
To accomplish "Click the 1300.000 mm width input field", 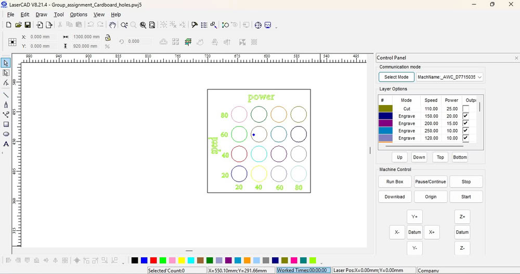I will click(x=86, y=37).
